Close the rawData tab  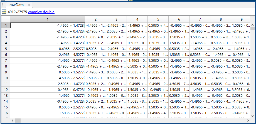click(x=29, y=5)
